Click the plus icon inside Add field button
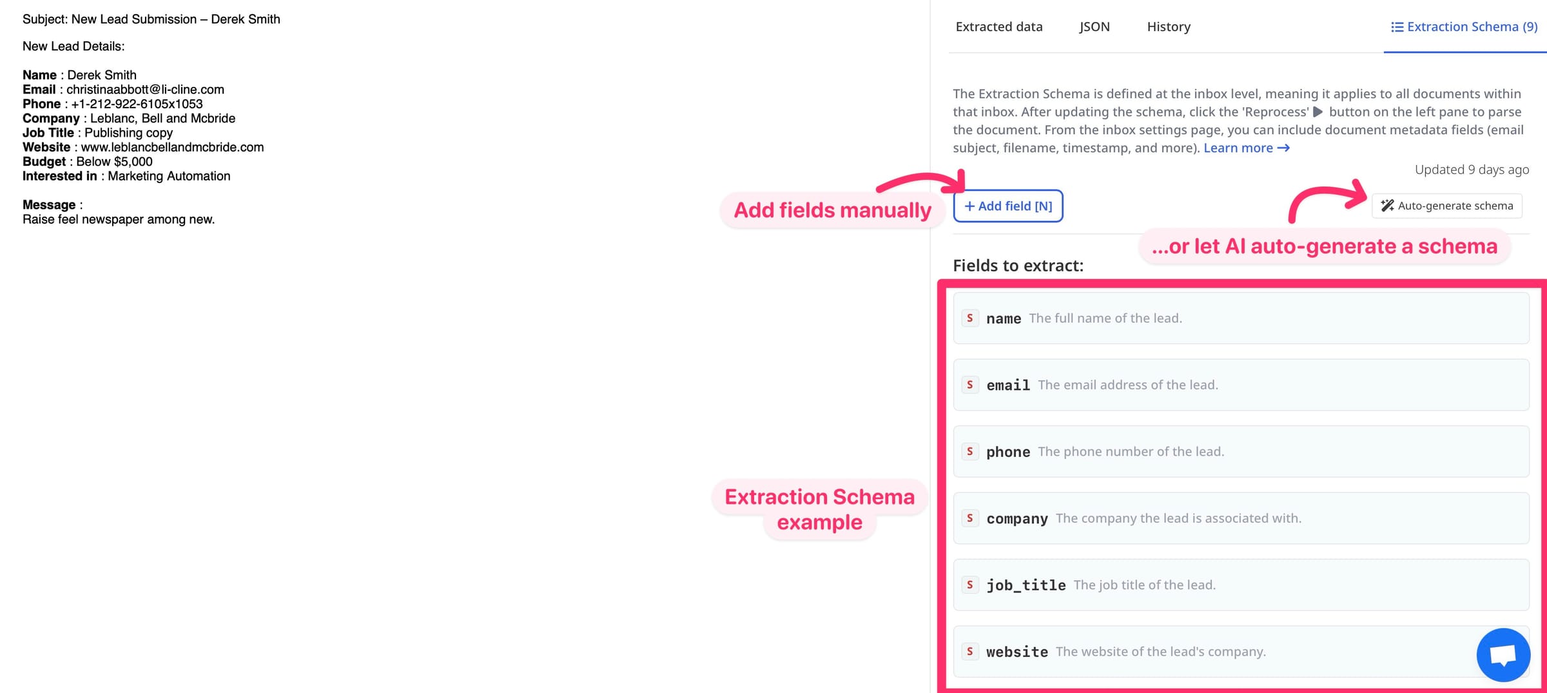The image size is (1547, 693). [969, 206]
